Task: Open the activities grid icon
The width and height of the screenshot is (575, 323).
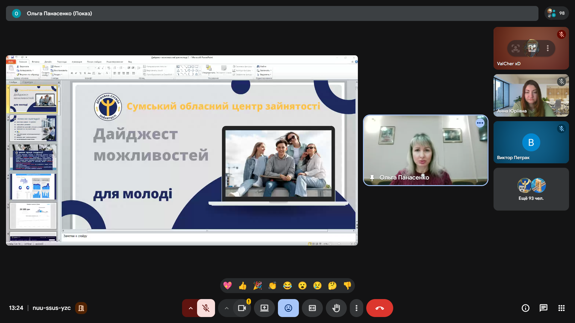Action: pyautogui.click(x=561, y=308)
